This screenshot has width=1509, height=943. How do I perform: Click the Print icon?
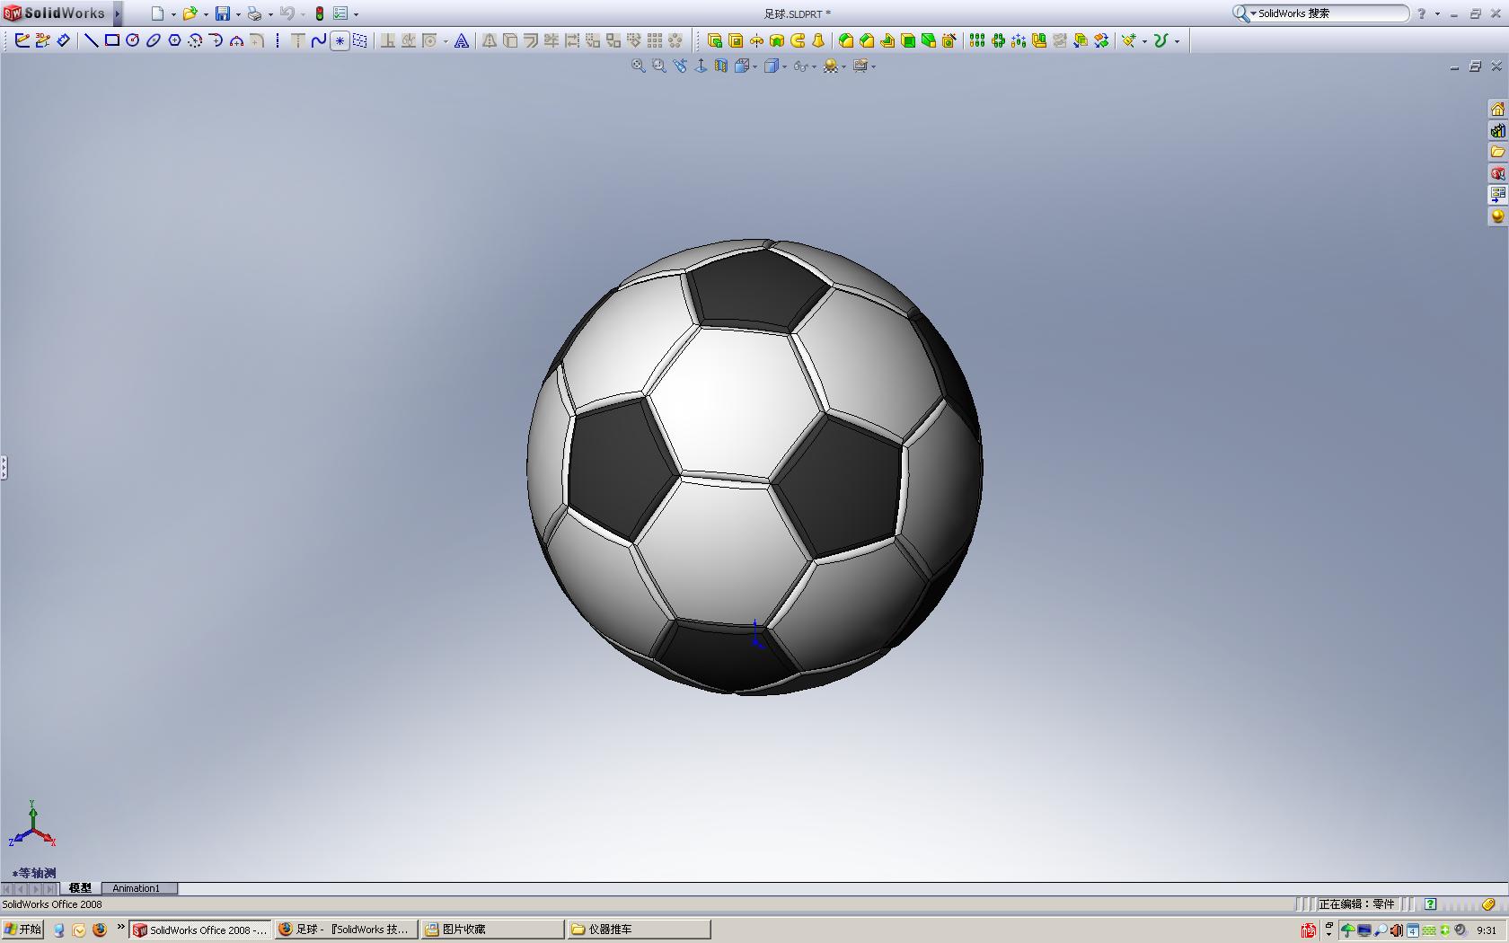254,13
